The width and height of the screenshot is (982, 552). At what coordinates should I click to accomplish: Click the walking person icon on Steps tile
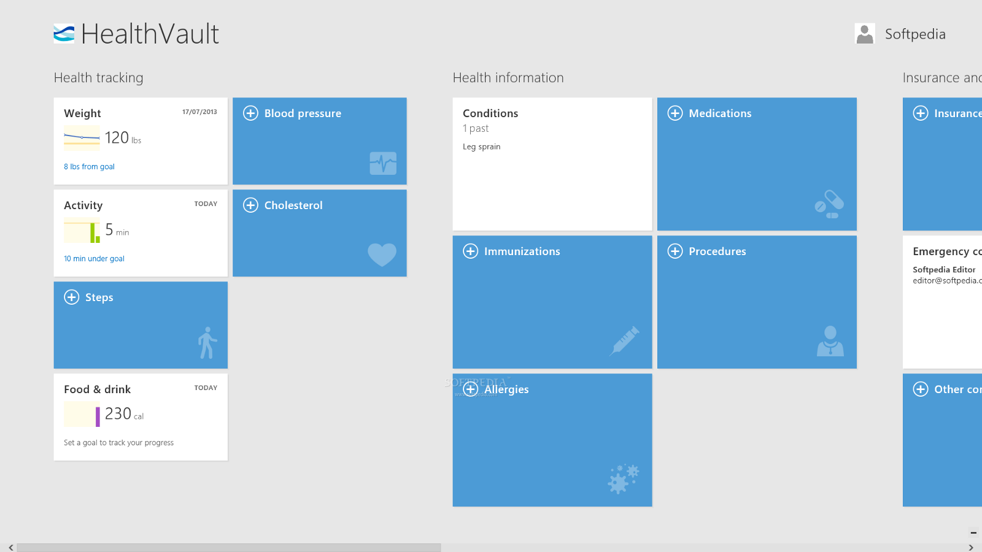coord(207,342)
